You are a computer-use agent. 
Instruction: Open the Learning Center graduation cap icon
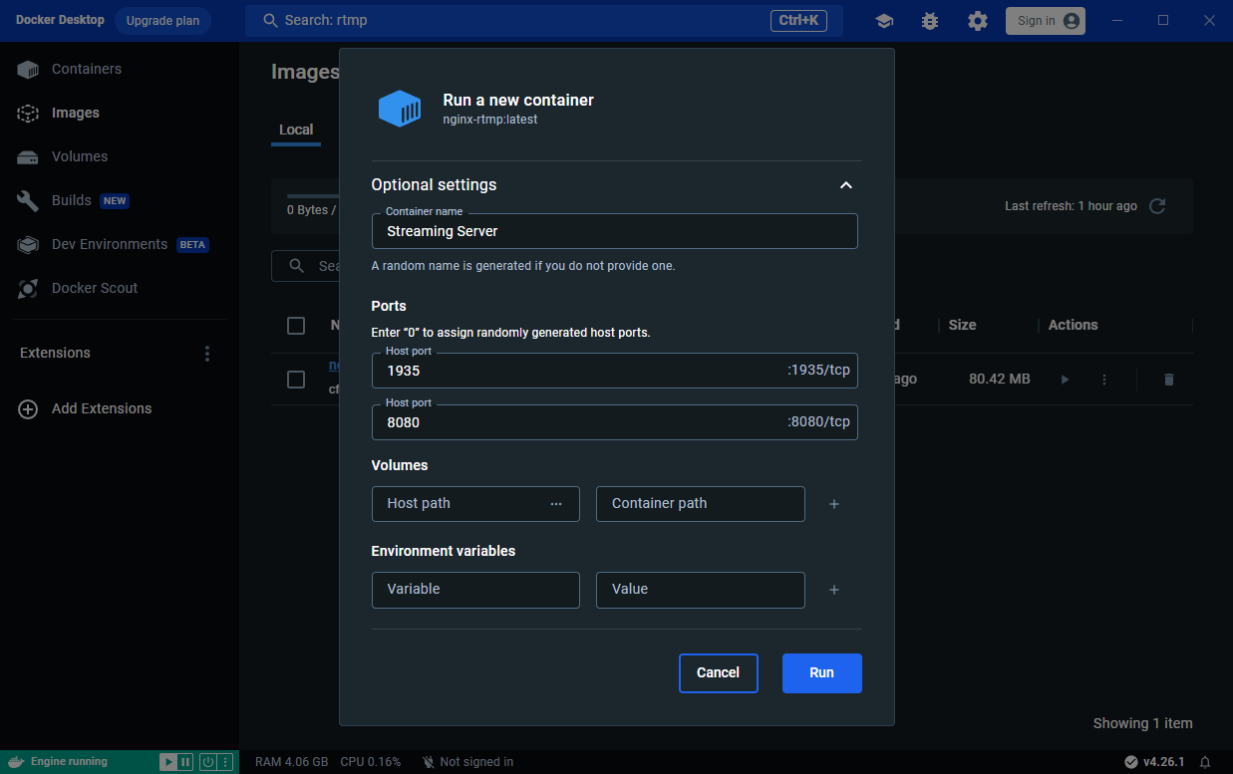tap(883, 21)
